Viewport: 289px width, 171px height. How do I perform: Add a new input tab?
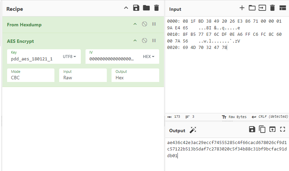point(242,8)
